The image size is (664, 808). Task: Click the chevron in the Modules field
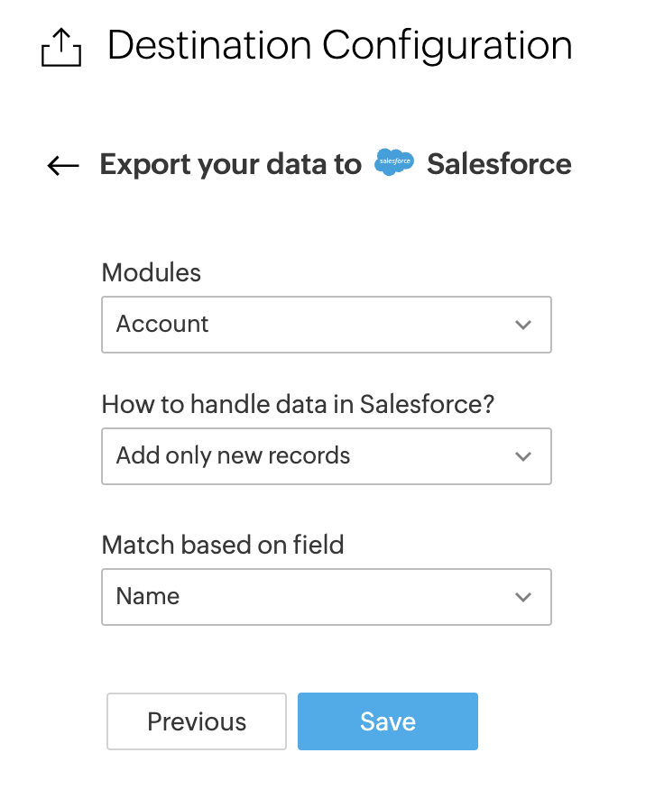tap(523, 325)
